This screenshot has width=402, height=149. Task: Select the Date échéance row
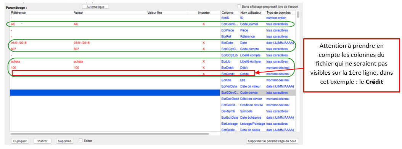pyautogui.click(x=258, y=118)
